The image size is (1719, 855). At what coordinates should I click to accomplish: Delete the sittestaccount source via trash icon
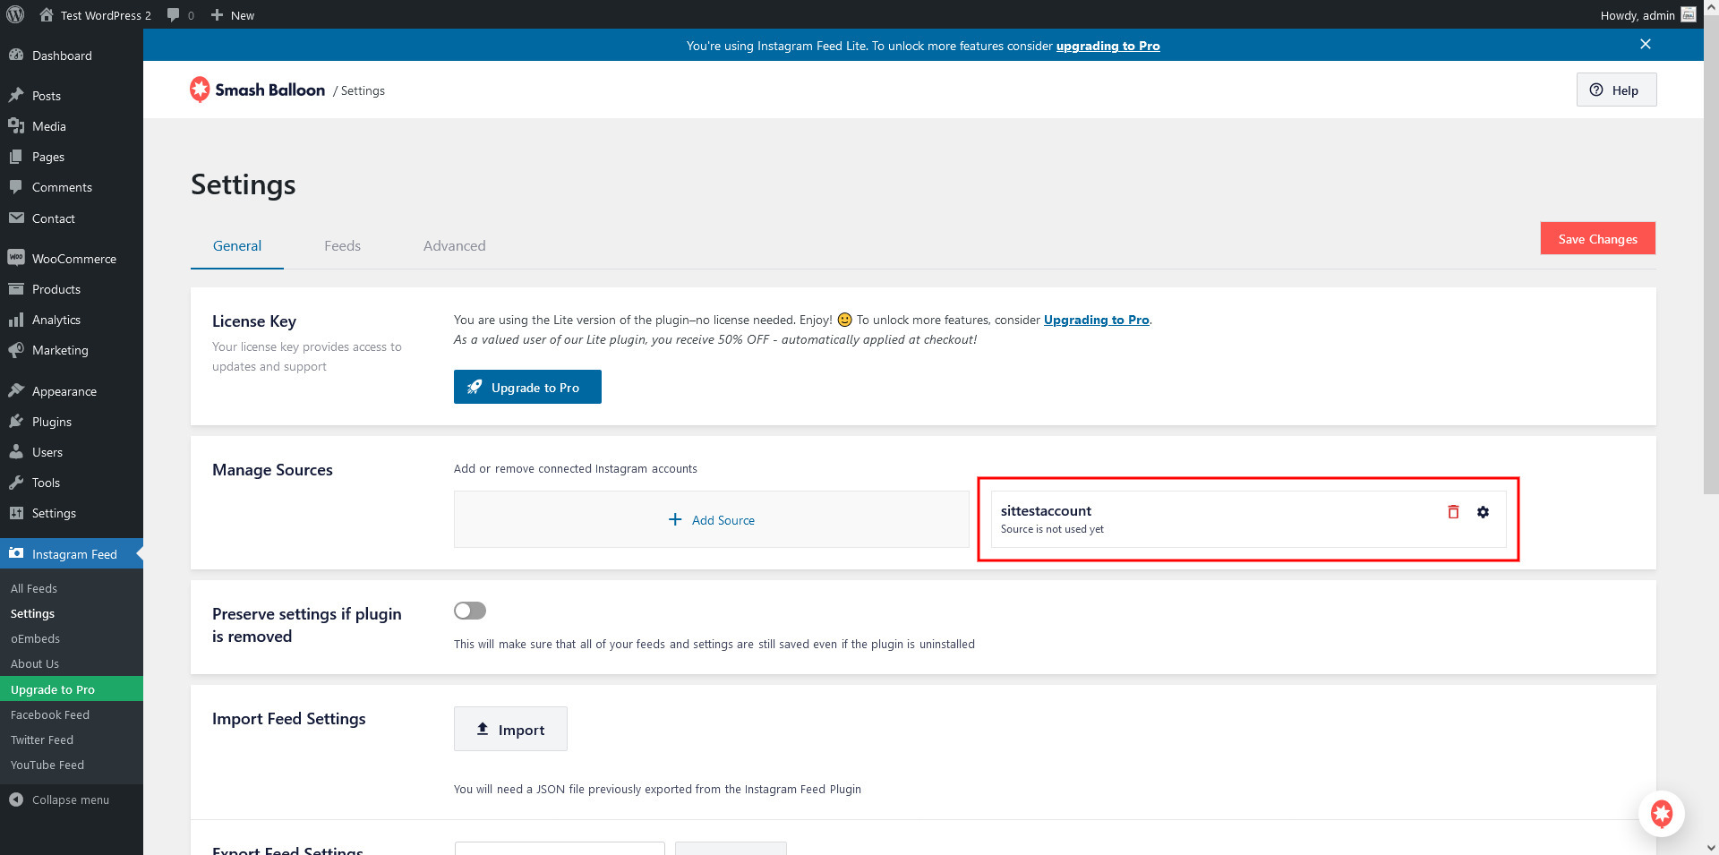coord(1453,512)
